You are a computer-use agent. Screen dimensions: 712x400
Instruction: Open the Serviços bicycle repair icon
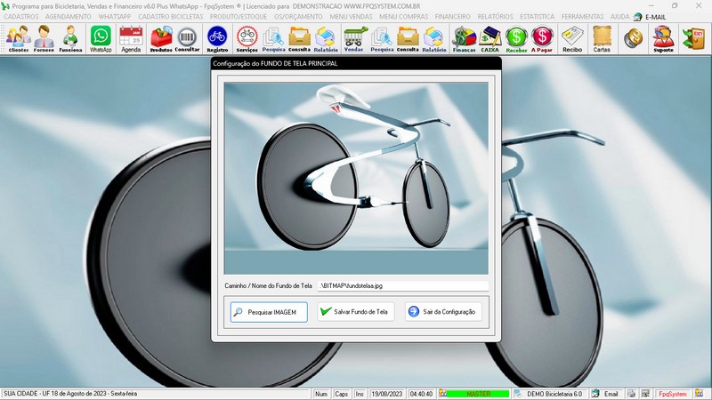(247, 39)
